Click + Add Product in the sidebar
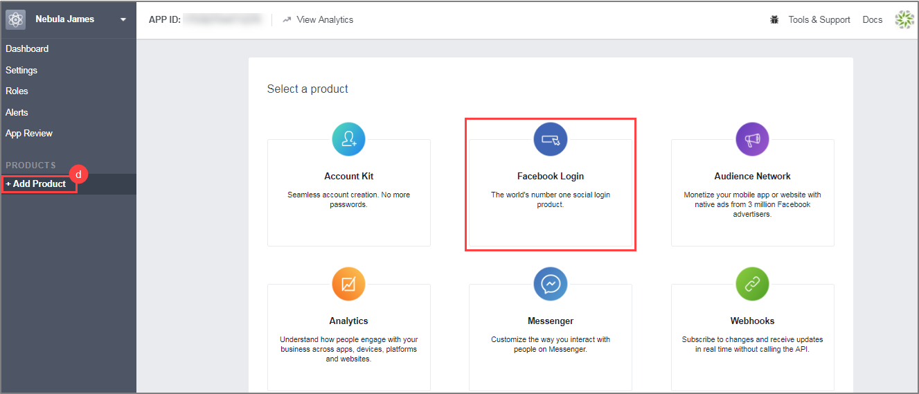This screenshot has height=394, width=919. click(x=36, y=183)
